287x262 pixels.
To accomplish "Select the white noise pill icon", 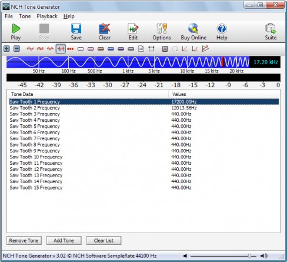I will [x=81, y=49].
